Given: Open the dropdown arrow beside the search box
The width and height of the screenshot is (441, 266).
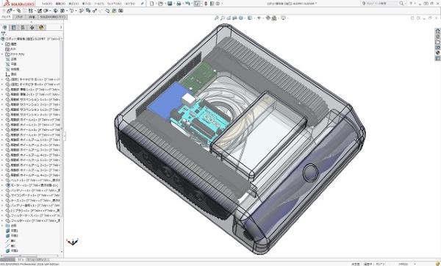Looking at the screenshot, I should (406, 4).
